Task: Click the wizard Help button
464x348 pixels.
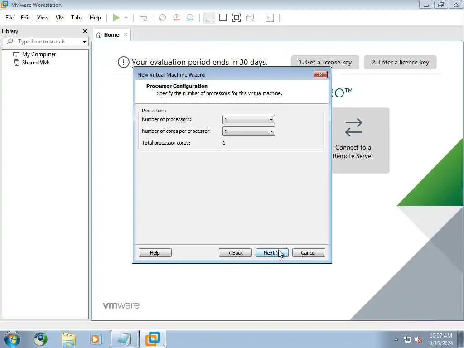Action: pyautogui.click(x=155, y=253)
